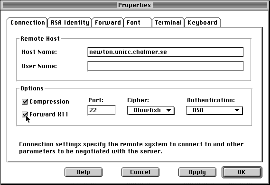
Task: Click the Port: label
Action: [96, 100]
